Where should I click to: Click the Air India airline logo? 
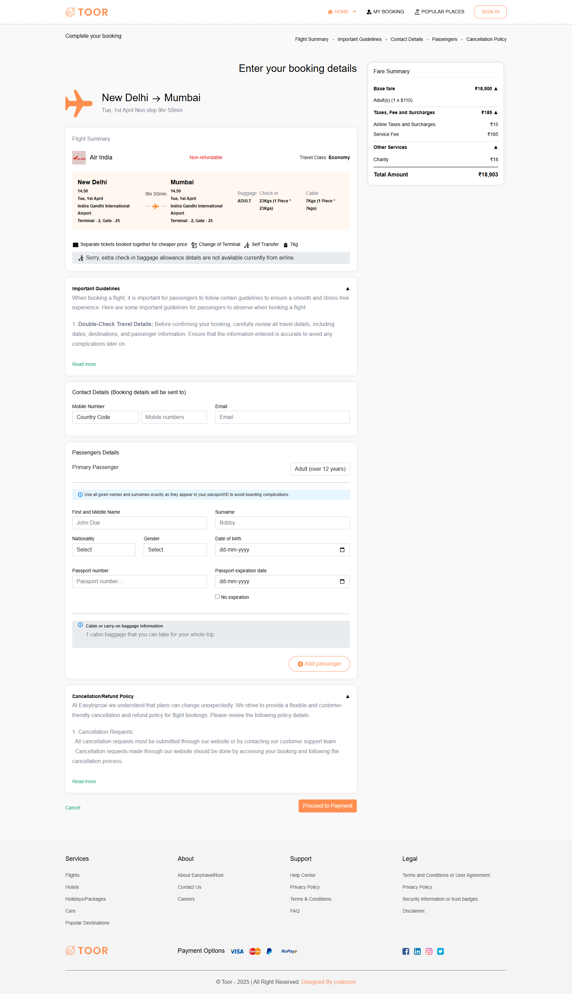click(x=79, y=158)
